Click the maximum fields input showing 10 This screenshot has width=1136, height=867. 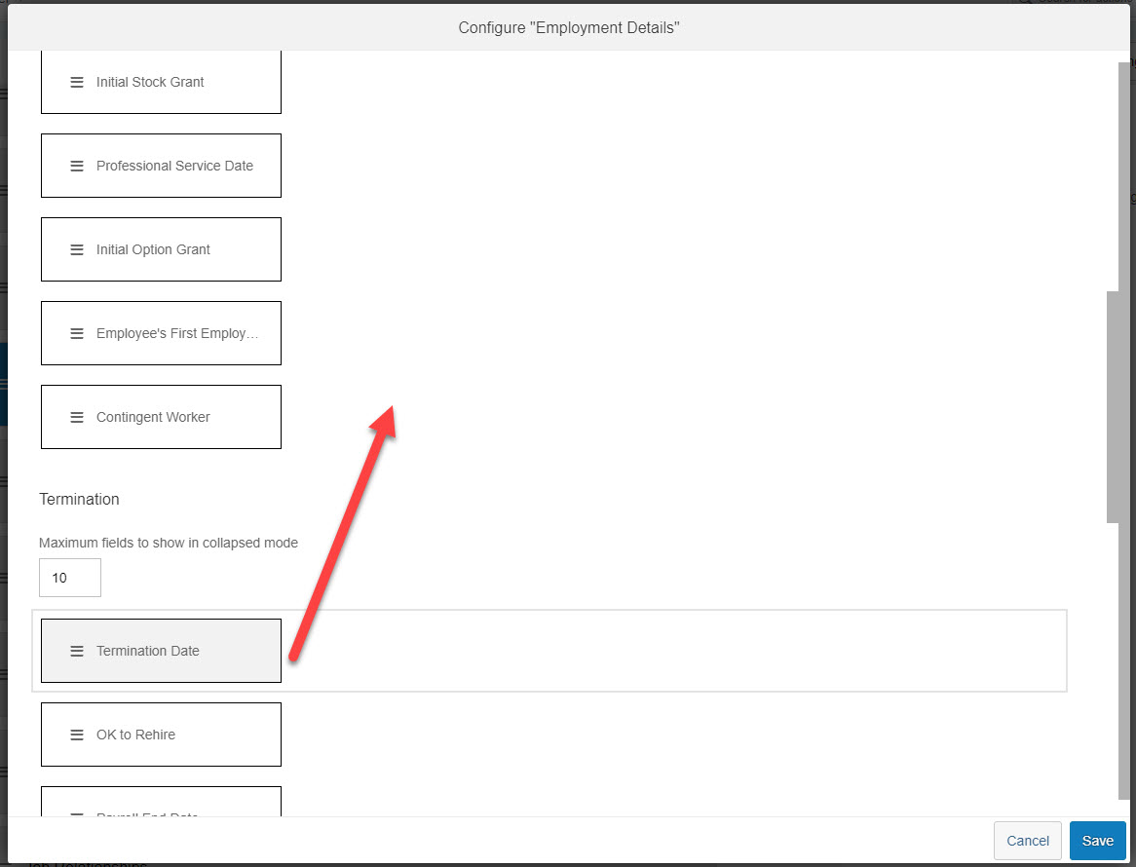click(x=69, y=578)
